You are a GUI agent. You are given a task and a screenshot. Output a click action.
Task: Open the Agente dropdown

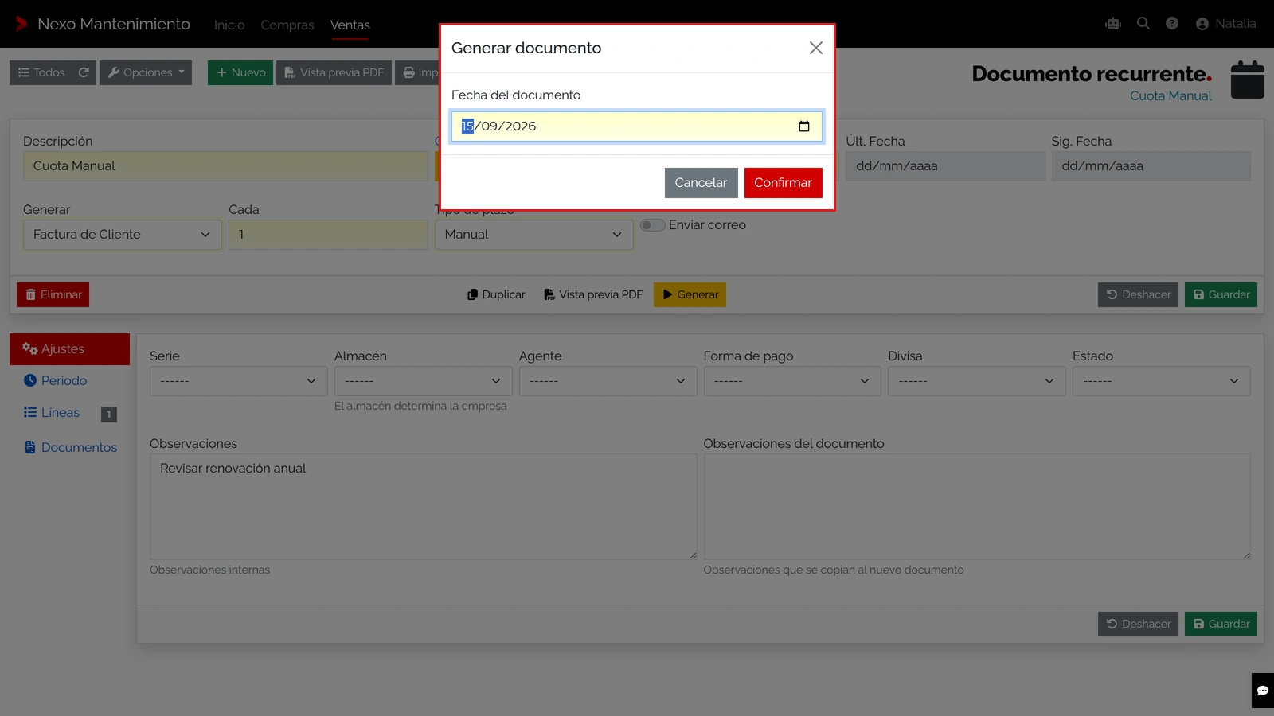608,381
